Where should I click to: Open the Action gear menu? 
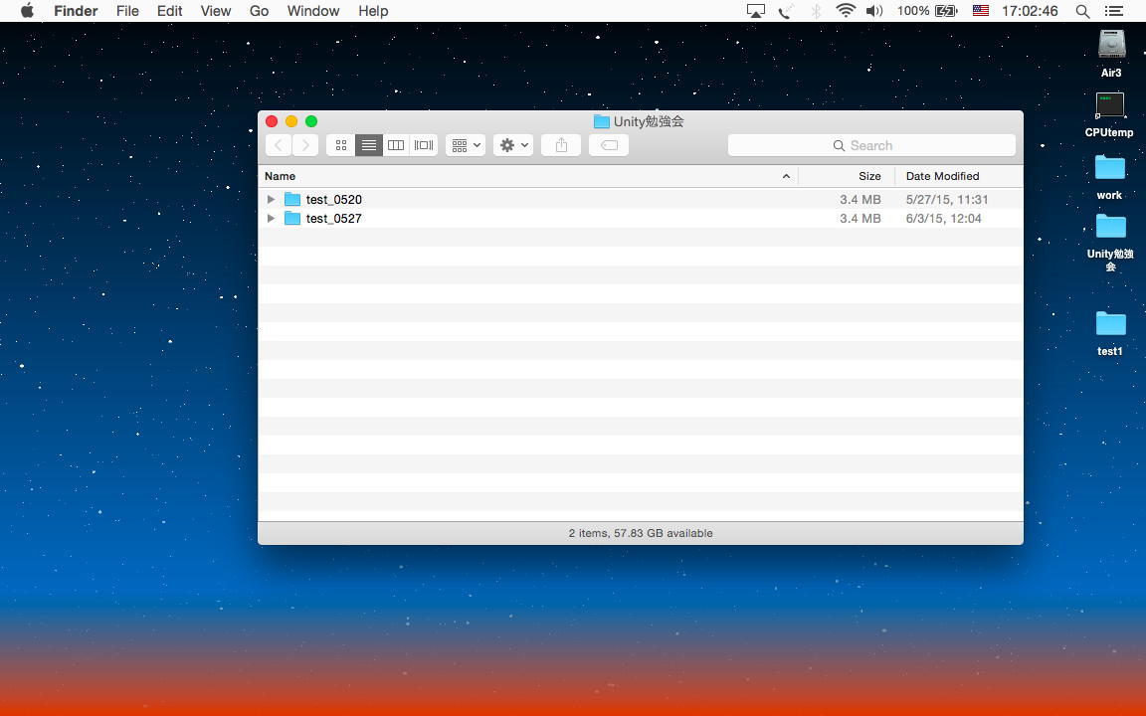[x=513, y=145]
